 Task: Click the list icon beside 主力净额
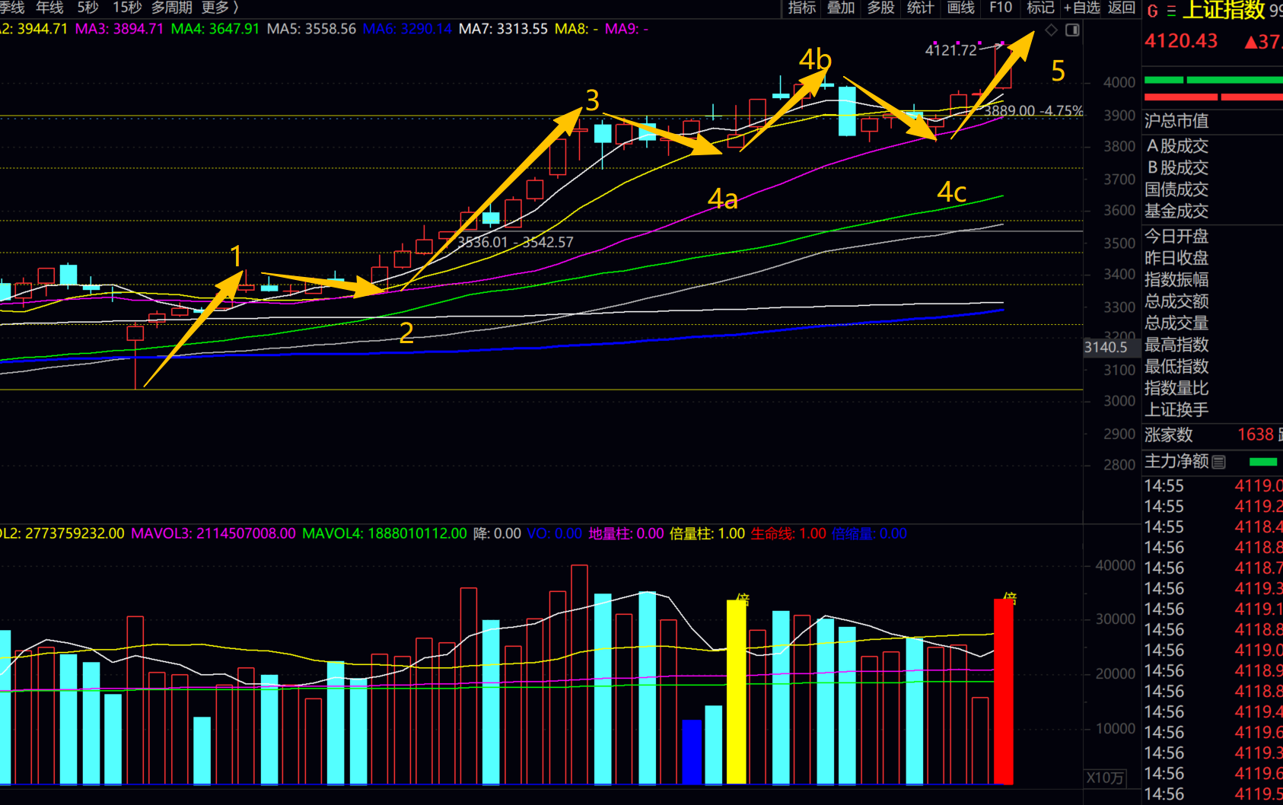1219,462
